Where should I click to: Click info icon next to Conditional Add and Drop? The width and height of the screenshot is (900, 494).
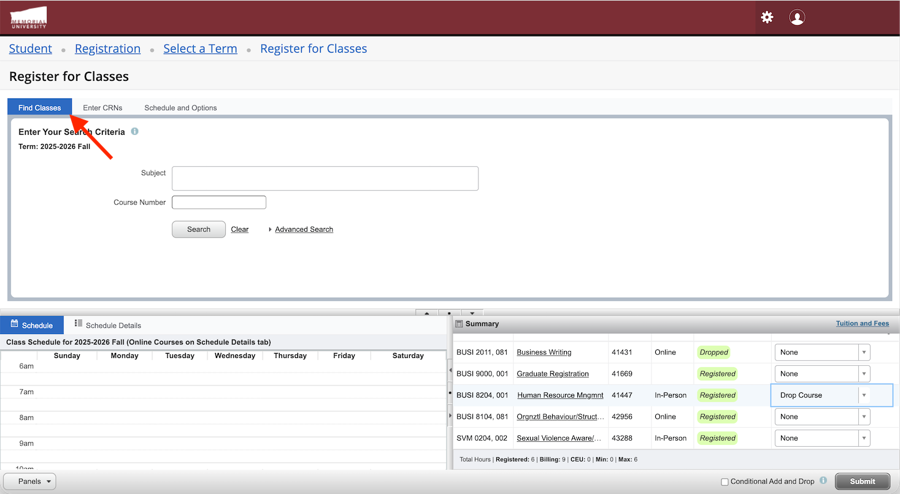823,481
